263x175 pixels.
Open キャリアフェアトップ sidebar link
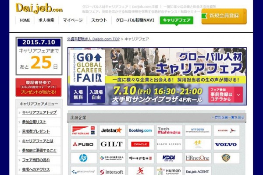(39, 112)
